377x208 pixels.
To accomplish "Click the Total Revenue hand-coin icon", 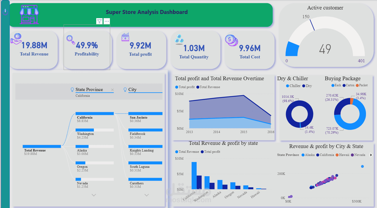I will click(16, 39).
